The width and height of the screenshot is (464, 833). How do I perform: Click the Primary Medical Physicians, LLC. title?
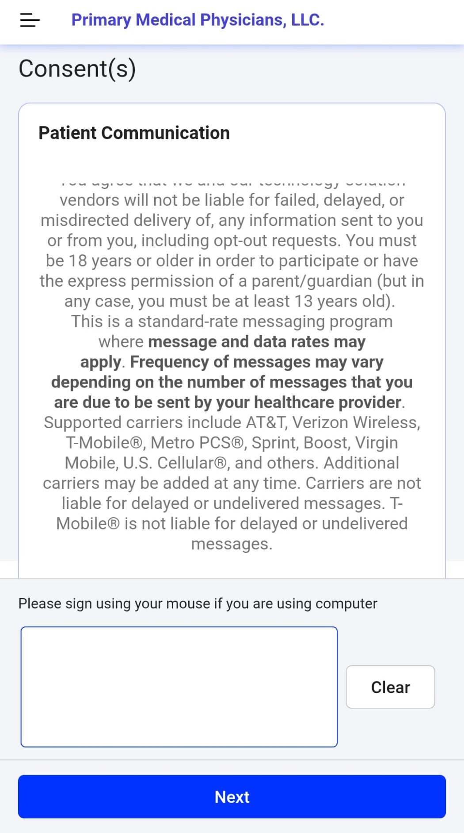pos(198,20)
